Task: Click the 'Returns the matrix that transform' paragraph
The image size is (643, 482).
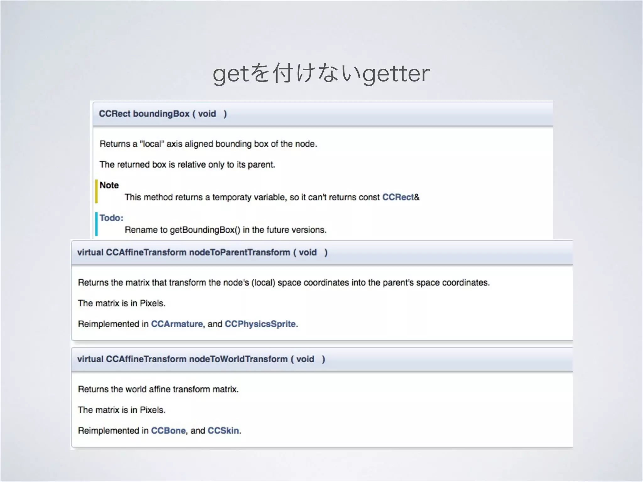Action: pos(284,282)
